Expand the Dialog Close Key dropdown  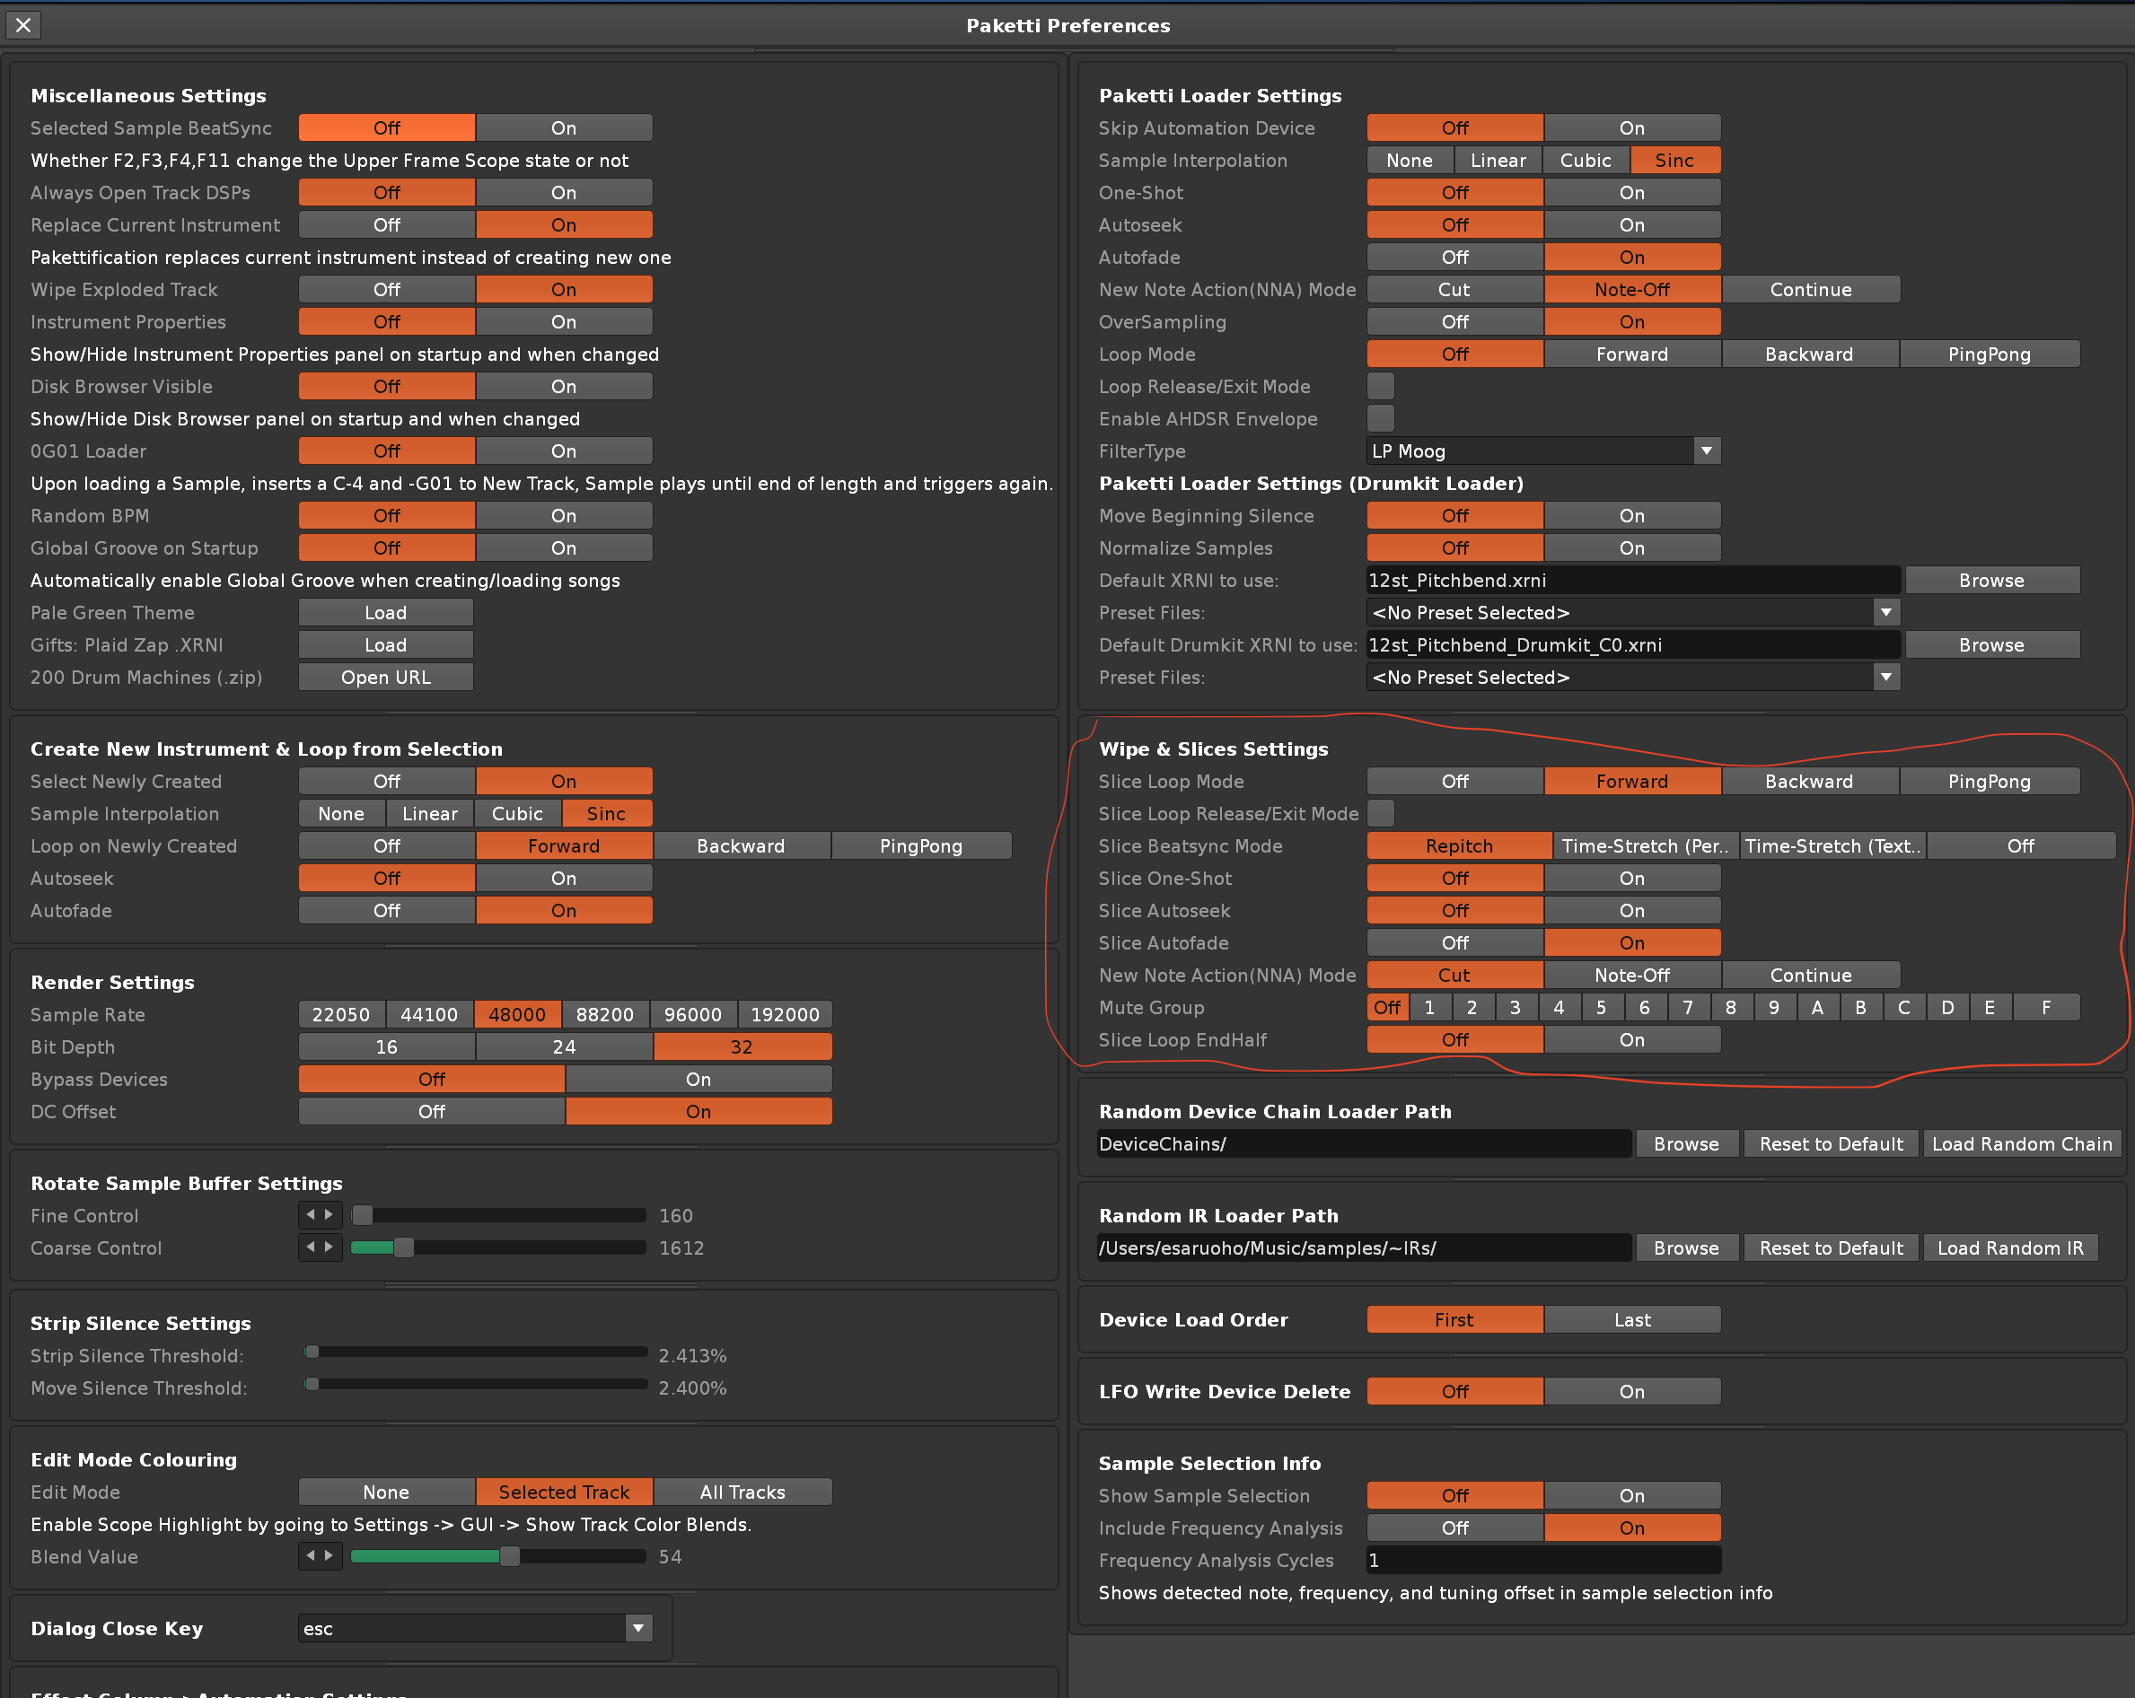coord(638,1629)
